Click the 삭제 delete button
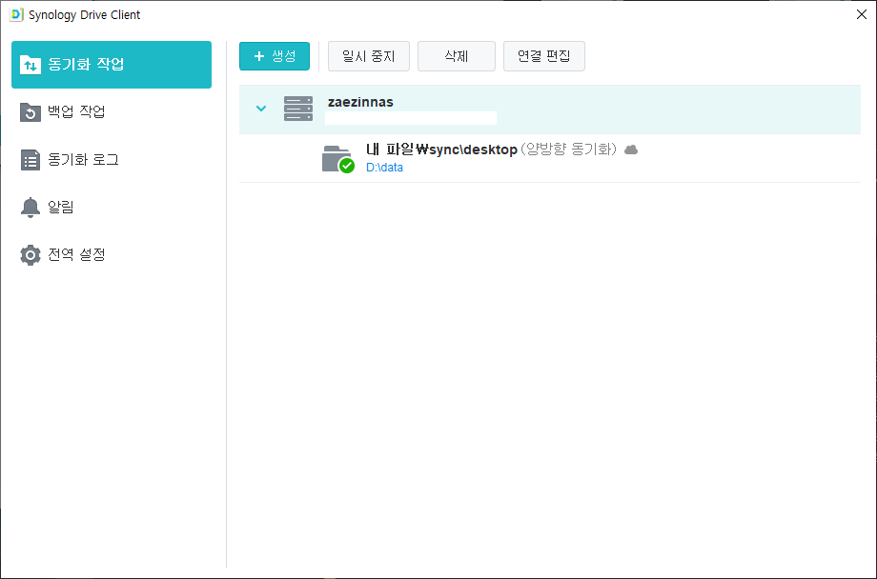Screen dimensions: 877x579 pos(457,56)
